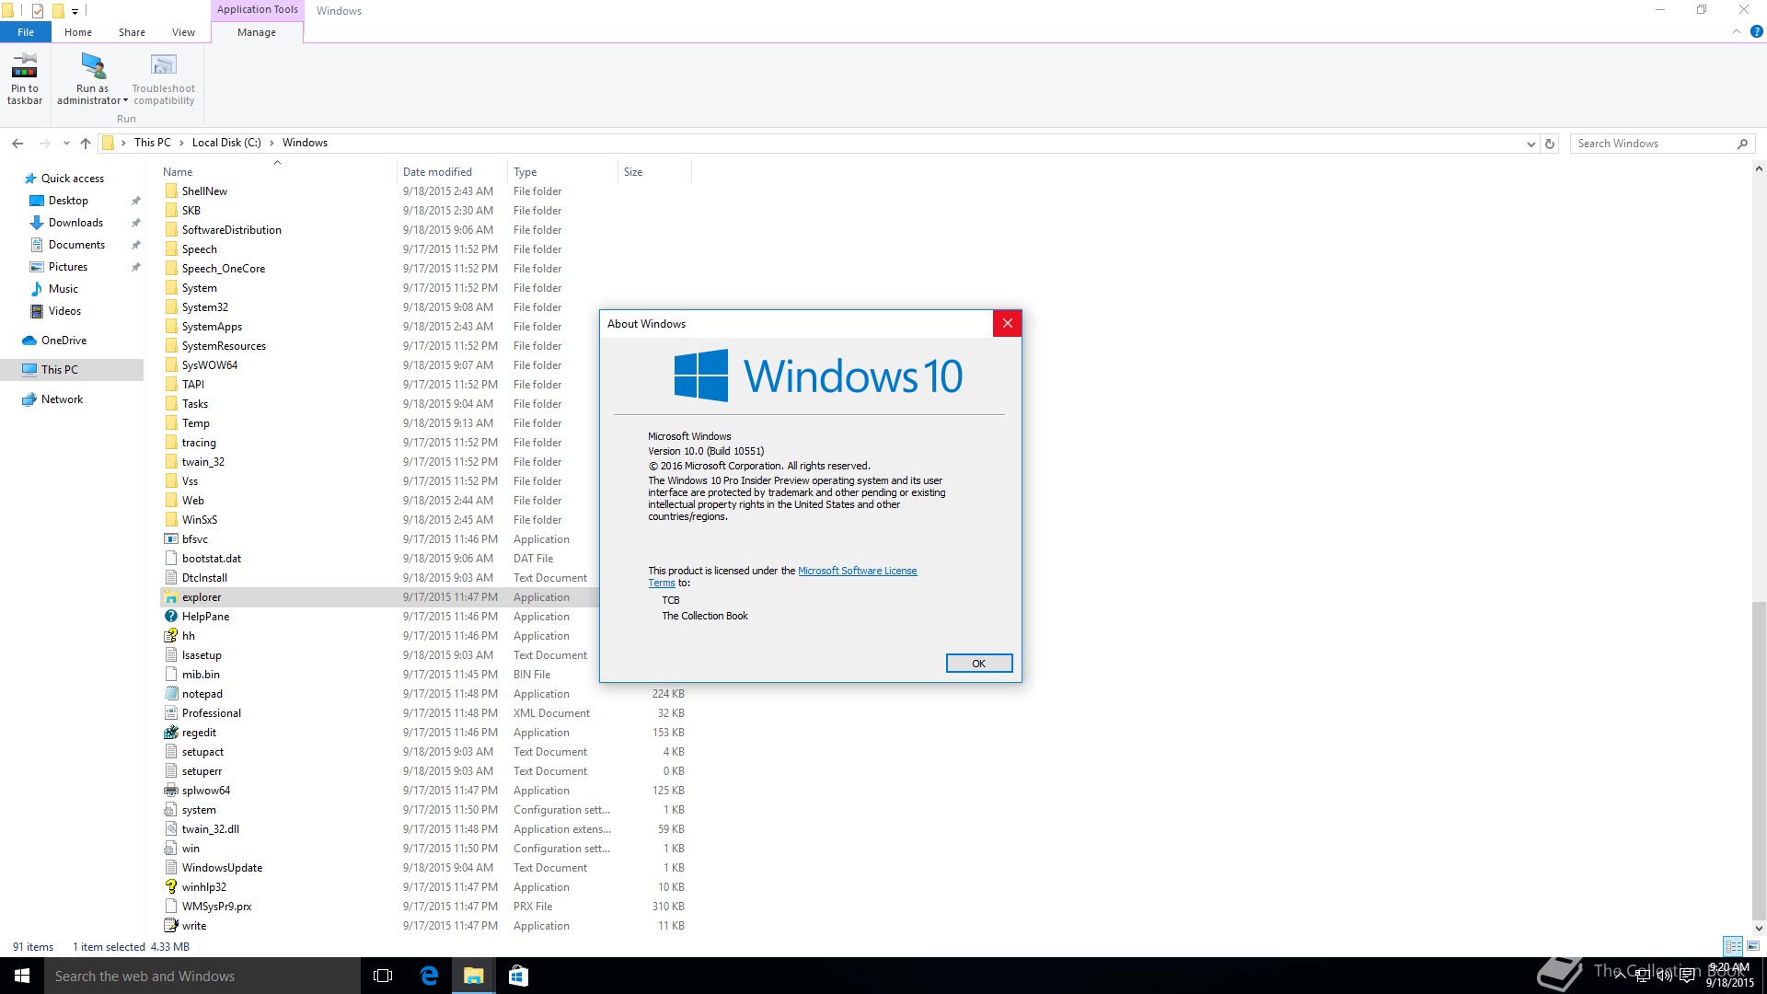This screenshot has height=994, width=1767.
Task: Click the Properties quick access toolbar icon
Action: point(38,11)
